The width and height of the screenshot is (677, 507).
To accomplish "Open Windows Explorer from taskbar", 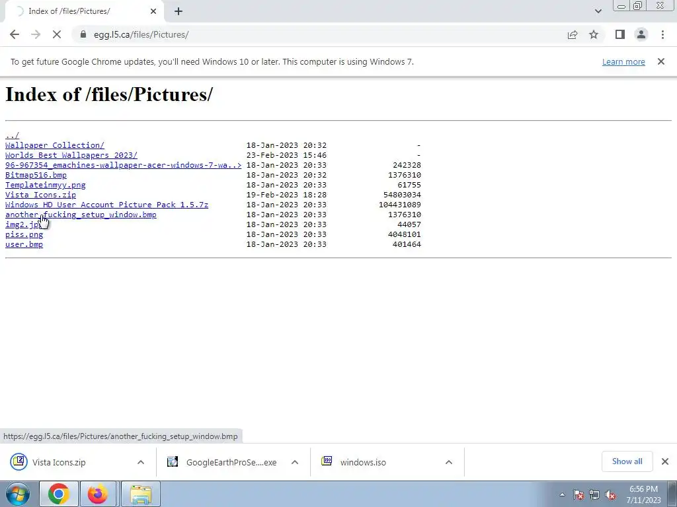I will [x=141, y=494].
